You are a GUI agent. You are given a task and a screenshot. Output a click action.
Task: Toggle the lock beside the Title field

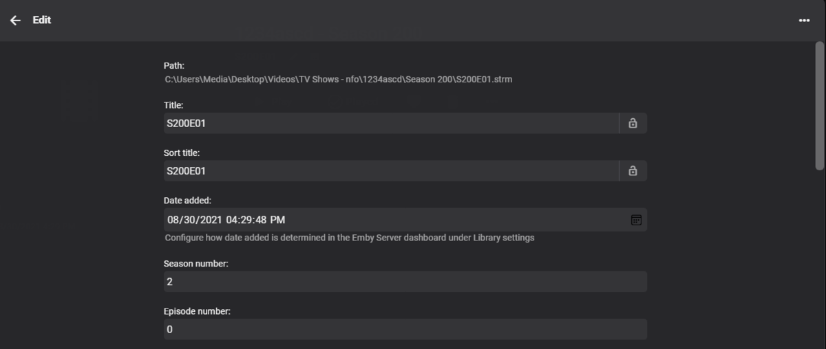click(633, 124)
